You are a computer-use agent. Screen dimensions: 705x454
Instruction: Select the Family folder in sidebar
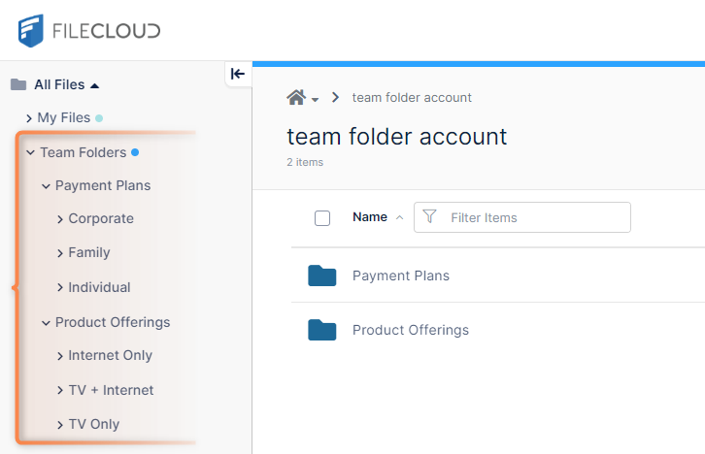(x=88, y=252)
